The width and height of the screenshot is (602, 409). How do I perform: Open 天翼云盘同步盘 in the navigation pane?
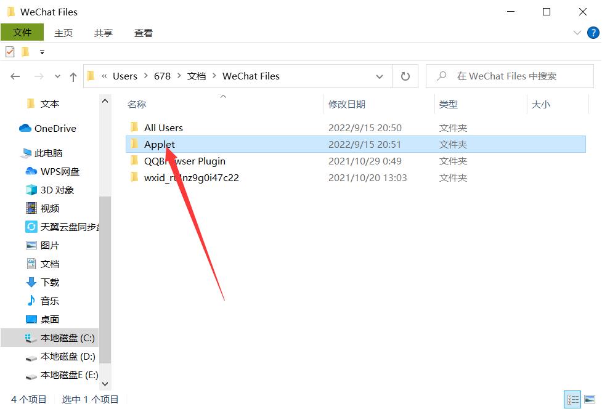pyautogui.click(x=69, y=227)
